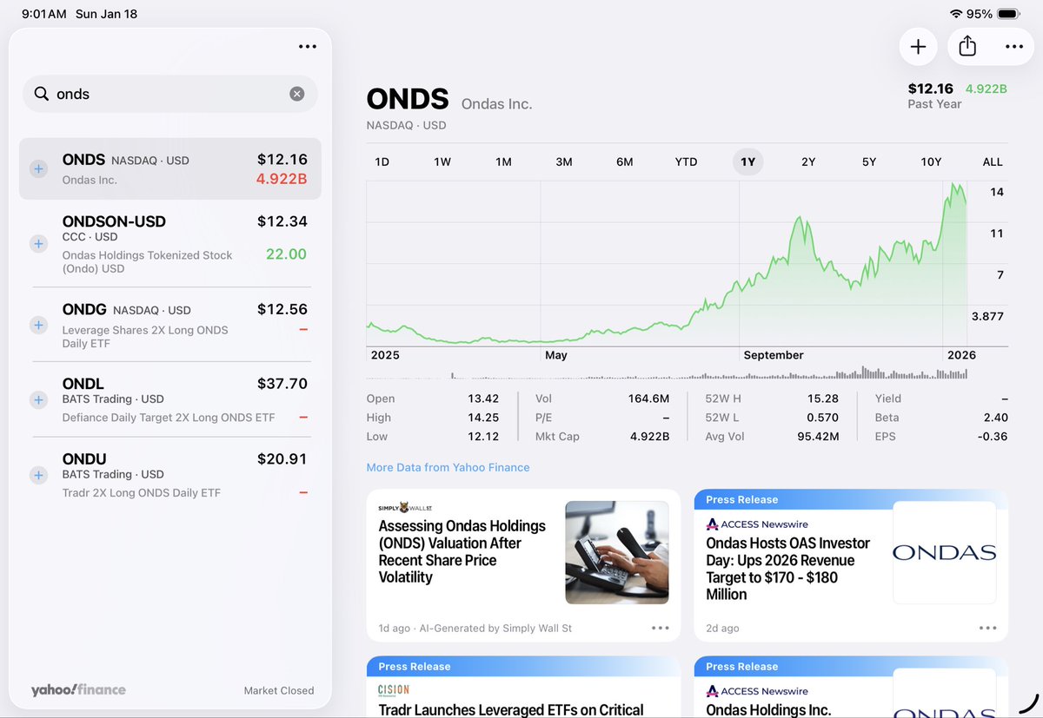Select the 5Y chart range
The width and height of the screenshot is (1043, 718).
point(869,161)
